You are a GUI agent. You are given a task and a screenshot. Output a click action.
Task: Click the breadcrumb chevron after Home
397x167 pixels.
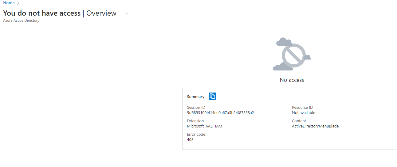click(18, 3)
